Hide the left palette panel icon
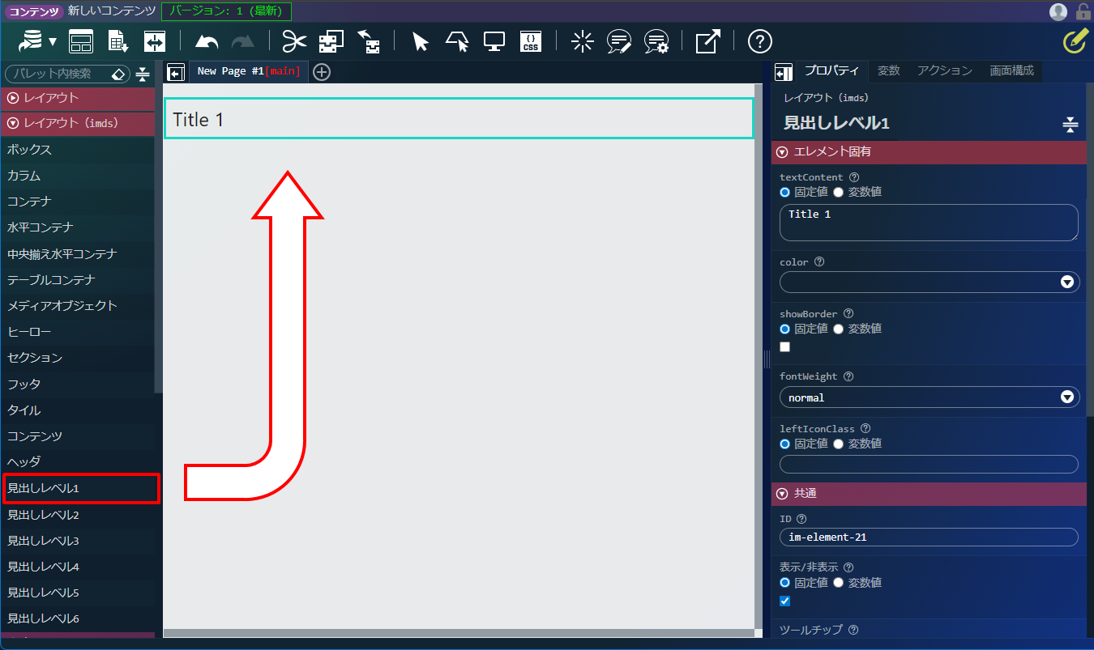 [x=176, y=73]
